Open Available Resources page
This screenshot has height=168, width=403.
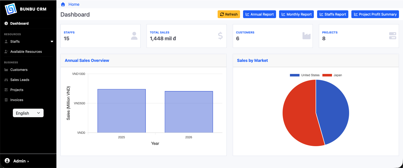(26, 52)
